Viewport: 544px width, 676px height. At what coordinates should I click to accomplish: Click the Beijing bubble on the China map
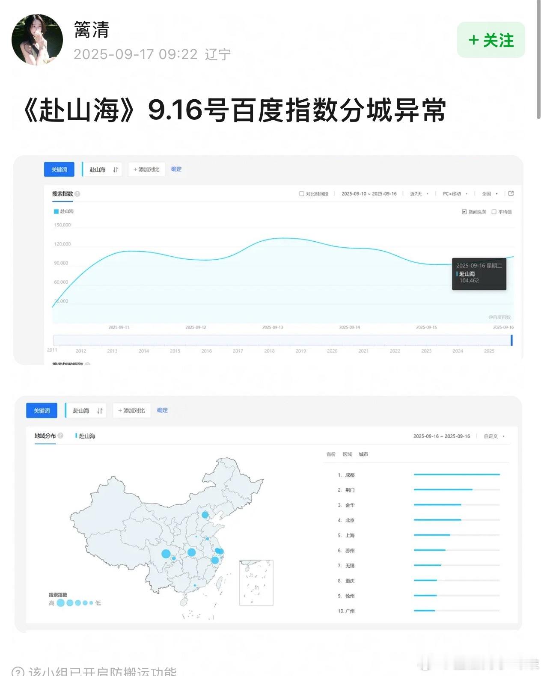[205, 515]
